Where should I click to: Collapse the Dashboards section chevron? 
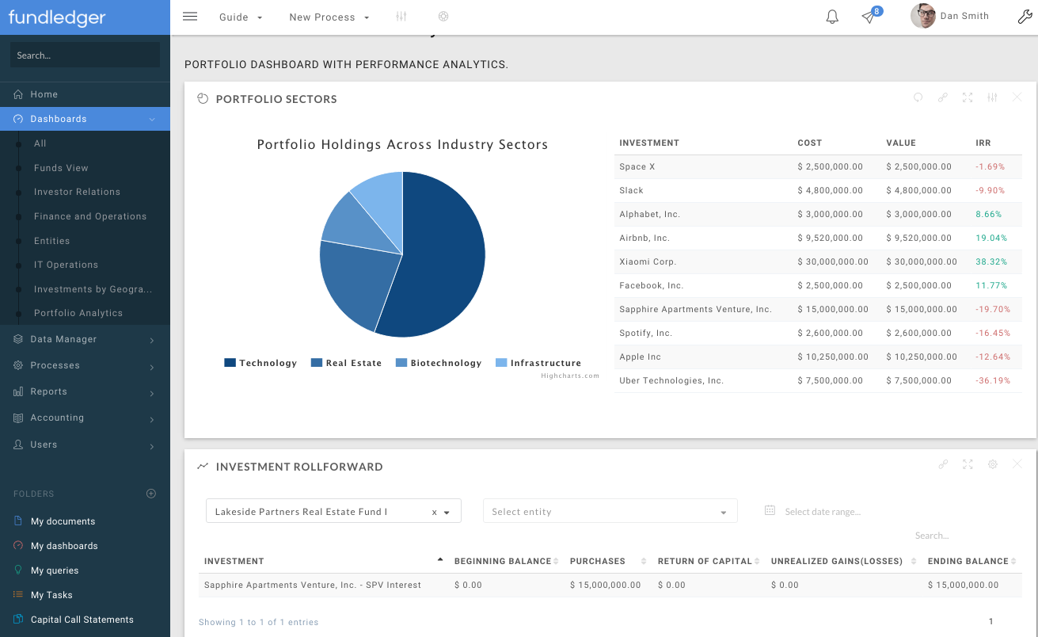tap(152, 119)
